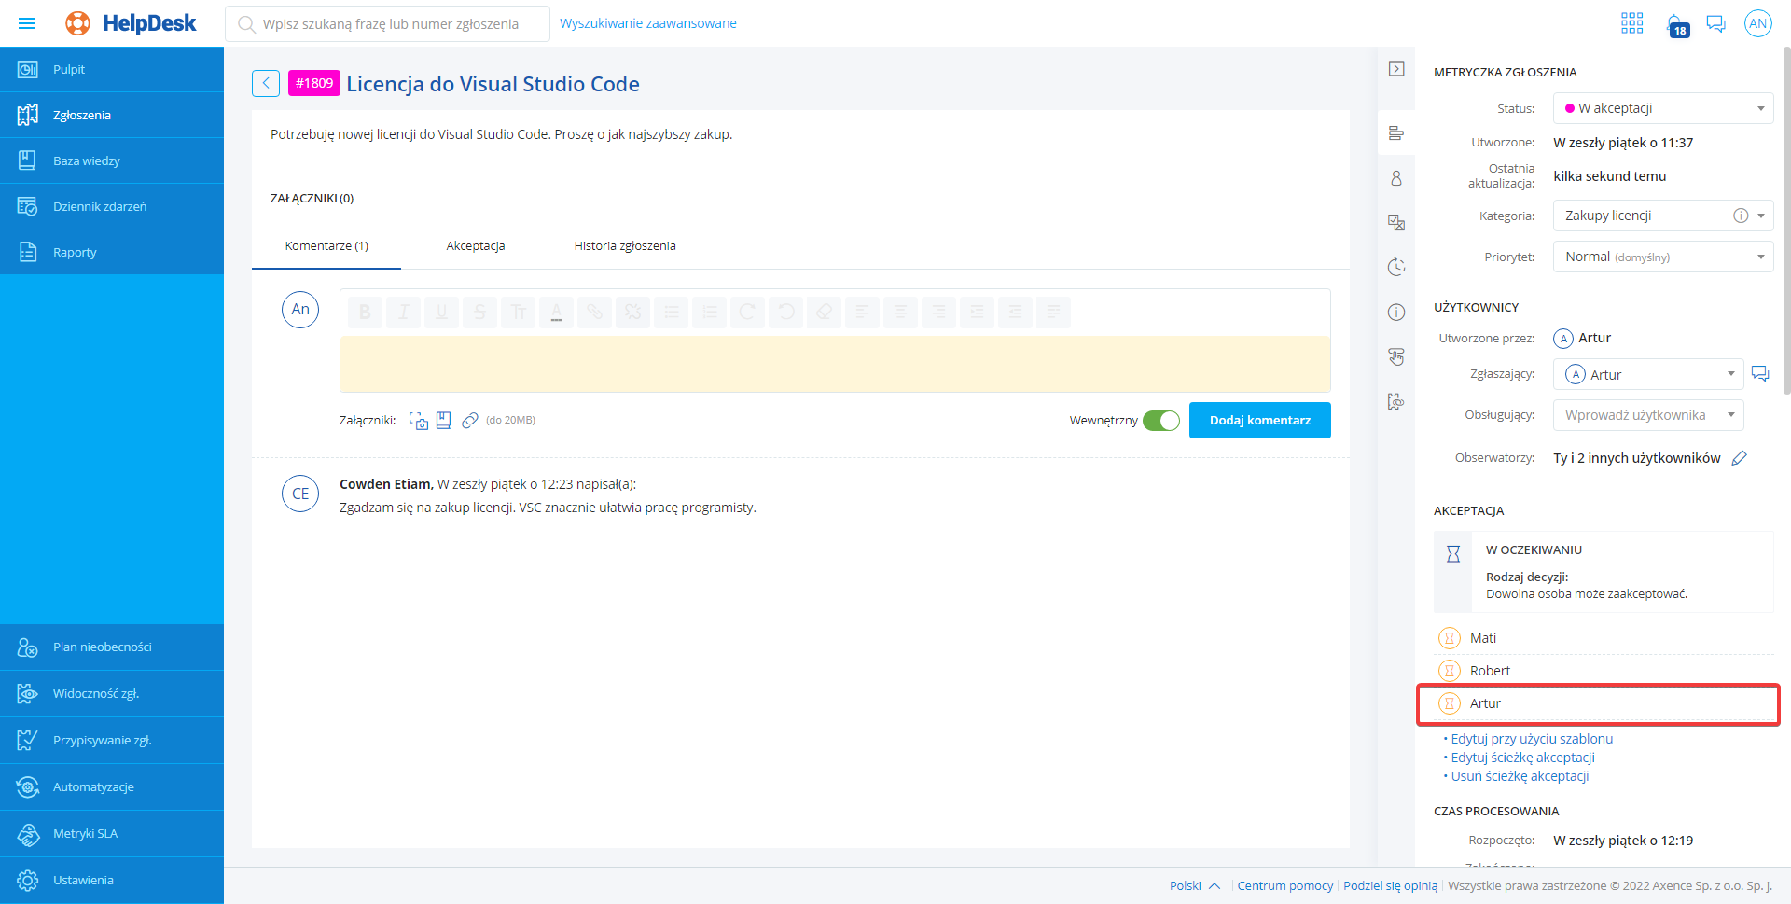Click the back arrow next to ticket #1809

click(265, 84)
